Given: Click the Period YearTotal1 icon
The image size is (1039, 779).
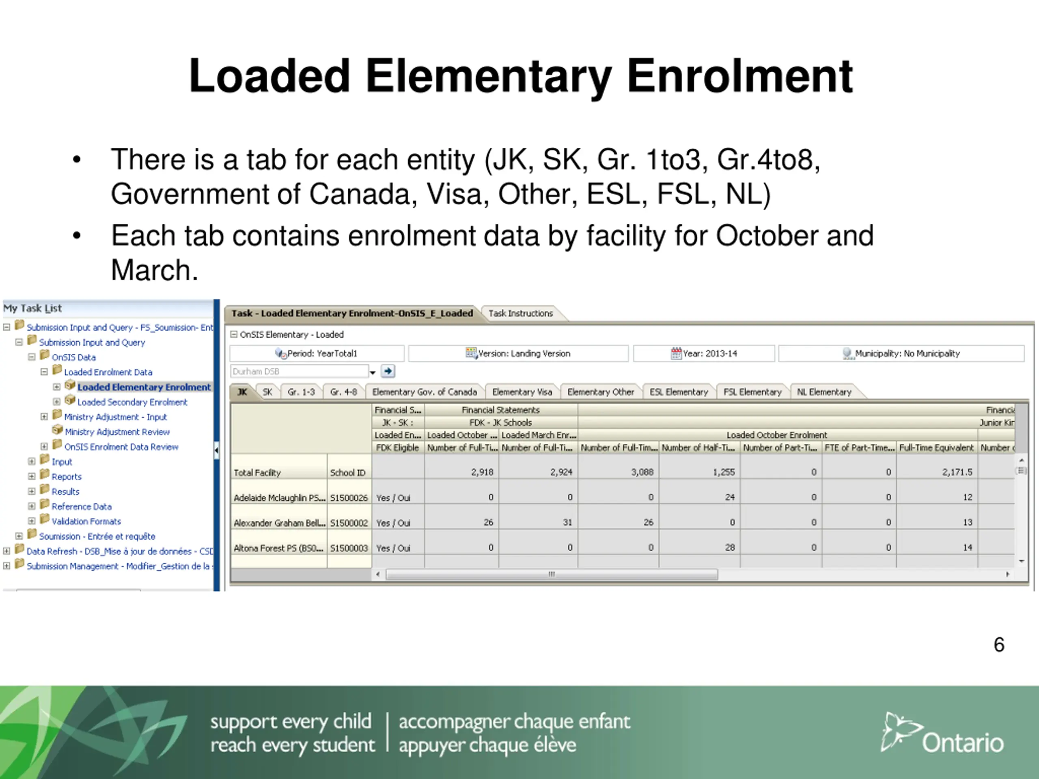Looking at the screenshot, I should coord(281,353).
